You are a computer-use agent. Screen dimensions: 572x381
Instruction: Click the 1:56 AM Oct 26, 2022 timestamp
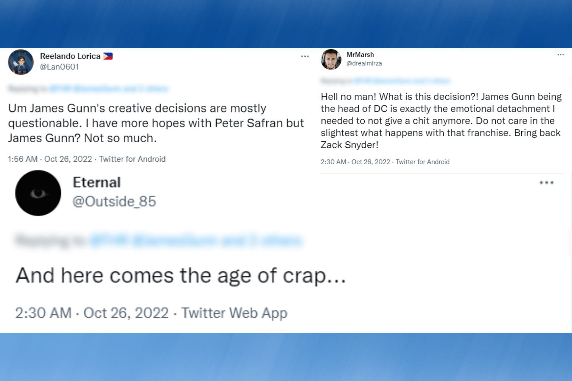pyautogui.click(x=50, y=159)
